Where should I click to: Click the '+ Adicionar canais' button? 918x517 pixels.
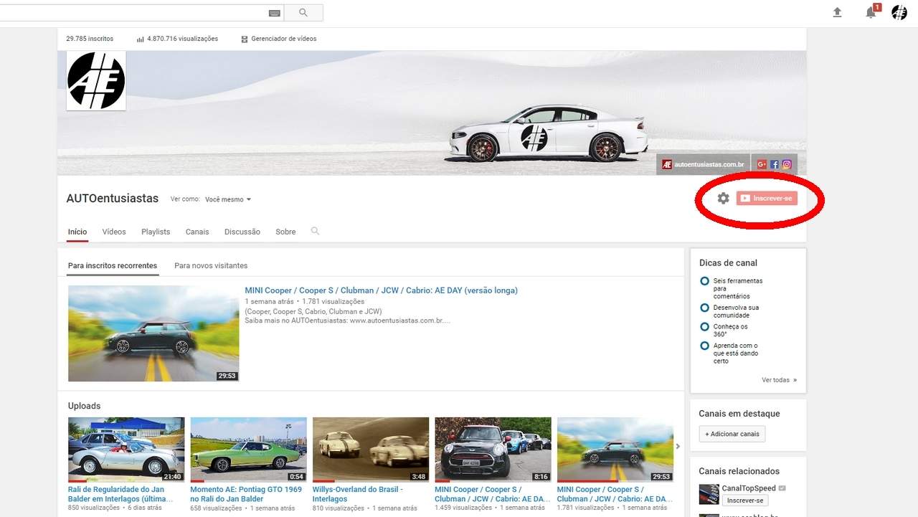click(x=732, y=434)
